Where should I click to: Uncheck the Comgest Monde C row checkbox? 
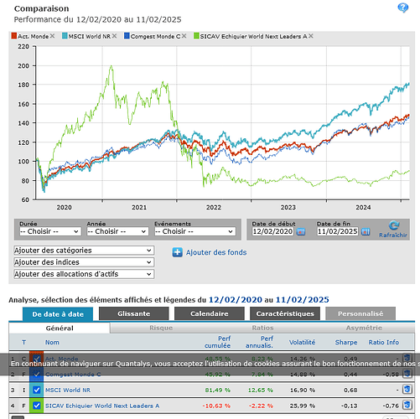tap(37, 375)
